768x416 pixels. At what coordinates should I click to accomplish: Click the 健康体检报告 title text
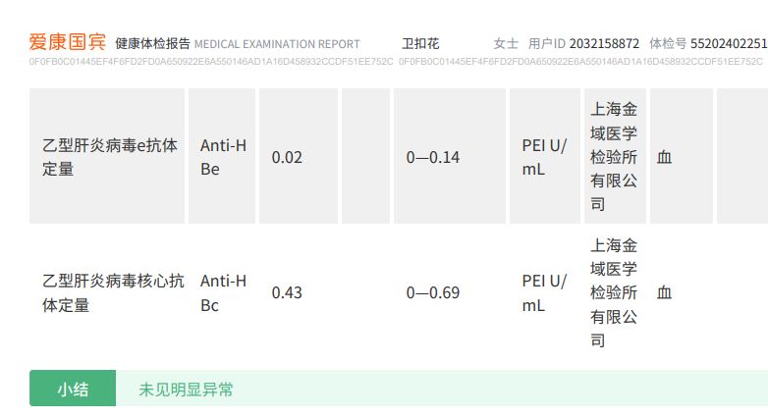pyautogui.click(x=152, y=44)
